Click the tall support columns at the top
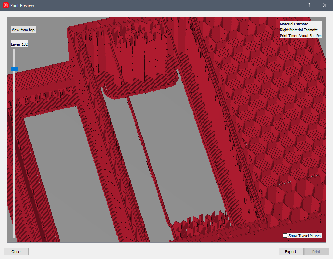Screen dimensions: 333x259 (137, 51)
